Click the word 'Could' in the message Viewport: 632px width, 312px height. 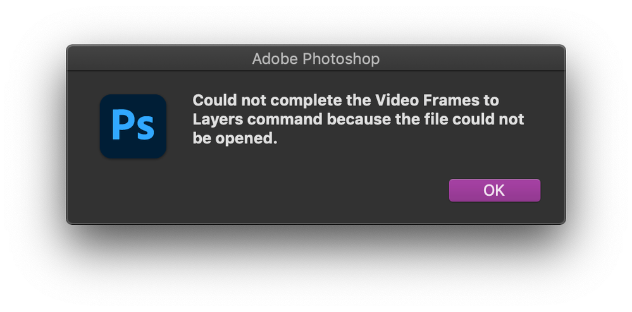[214, 100]
